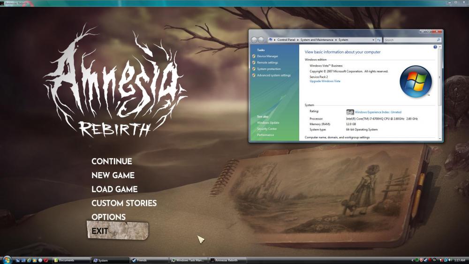
Task: Open address bar history dropdown
Action: pos(373,40)
